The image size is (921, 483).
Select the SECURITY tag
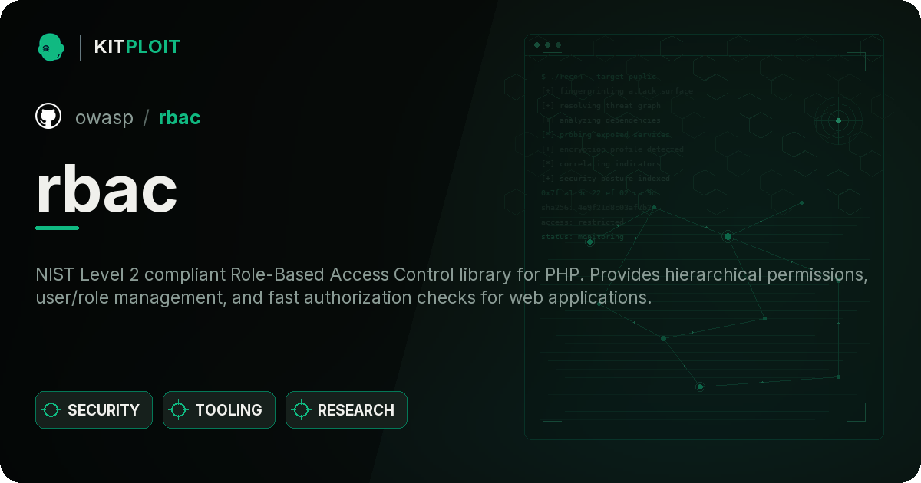pyautogui.click(x=94, y=410)
